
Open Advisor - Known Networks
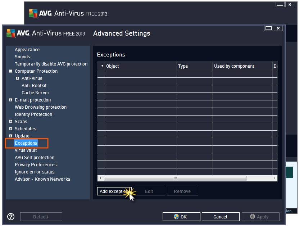click(42, 179)
